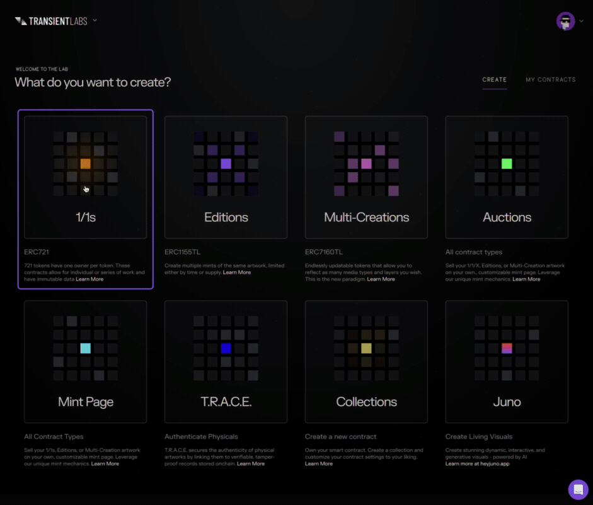Click the Create Living Visuals heading

tap(479, 436)
